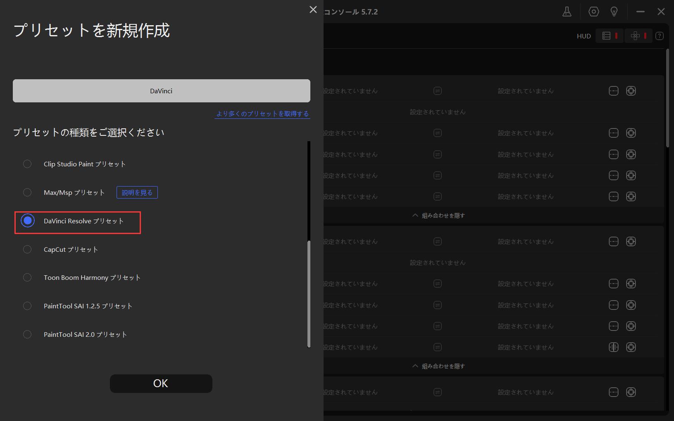This screenshot has width=674, height=421.
Task: Click dial icon in row above upper 組み合わせを隠す
Action: pyautogui.click(x=631, y=196)
